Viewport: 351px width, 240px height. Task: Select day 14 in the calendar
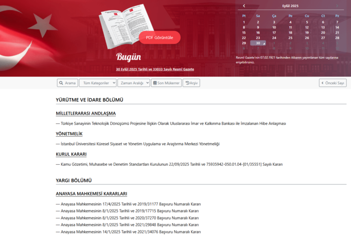click(337, 27)
